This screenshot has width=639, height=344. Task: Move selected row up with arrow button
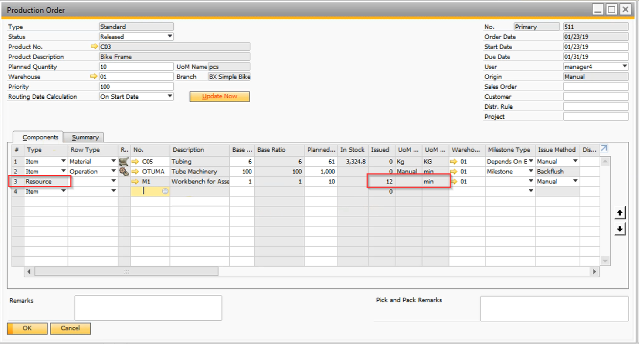point(620,213)
